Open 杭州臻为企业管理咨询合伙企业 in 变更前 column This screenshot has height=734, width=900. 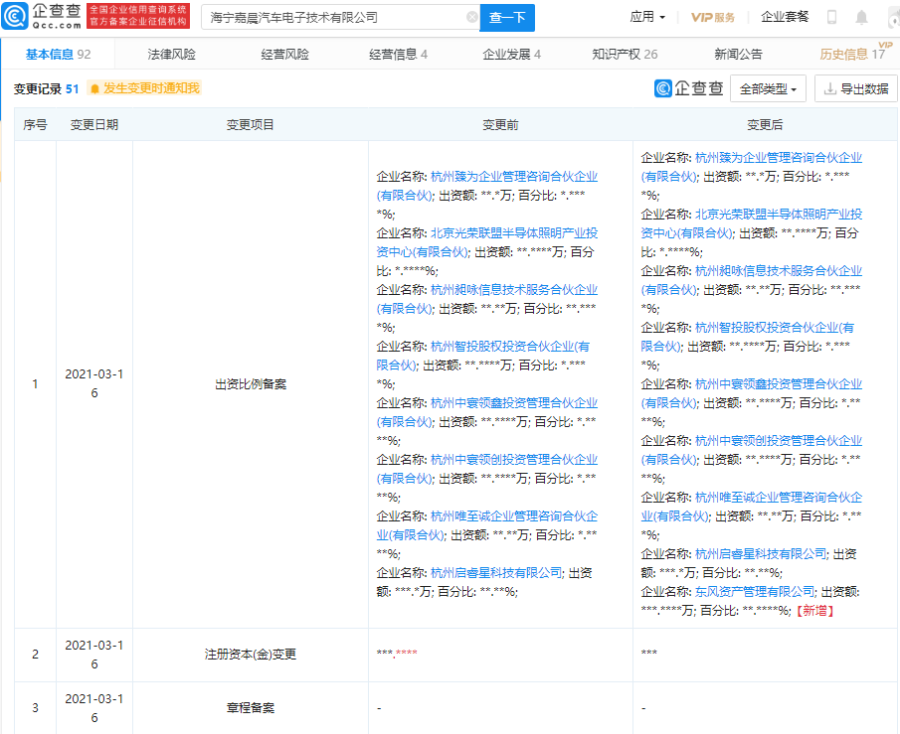click(x=487, y=186)
